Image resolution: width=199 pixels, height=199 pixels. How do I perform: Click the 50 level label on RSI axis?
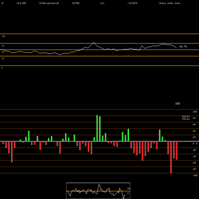click(3, 52)
